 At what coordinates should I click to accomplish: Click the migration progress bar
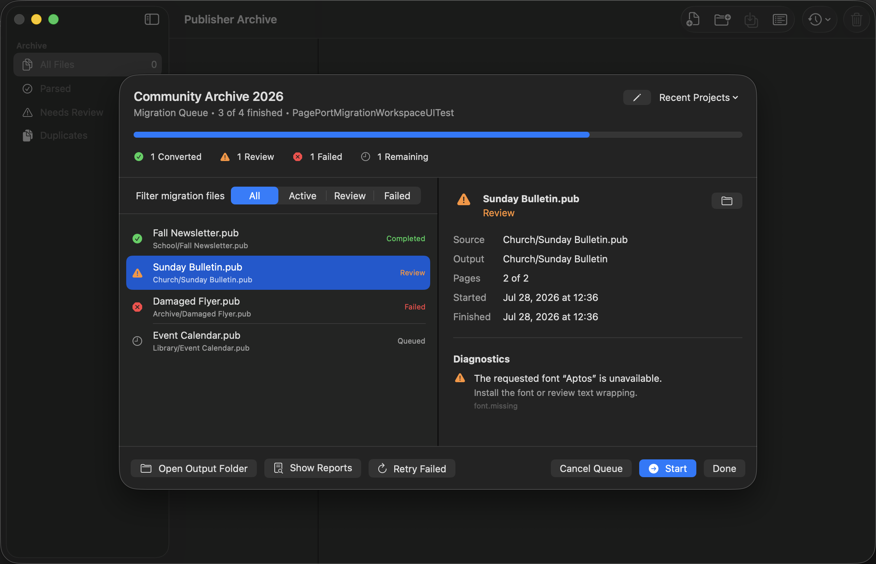click(438, 135)
